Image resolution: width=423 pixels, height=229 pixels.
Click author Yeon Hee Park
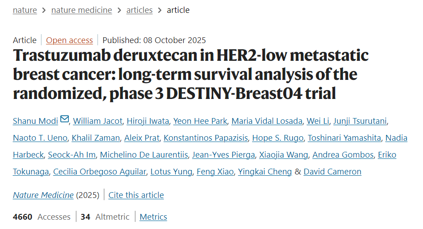coord(200,121)
